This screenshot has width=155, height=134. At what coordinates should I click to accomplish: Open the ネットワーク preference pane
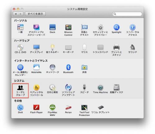(52, 69)
